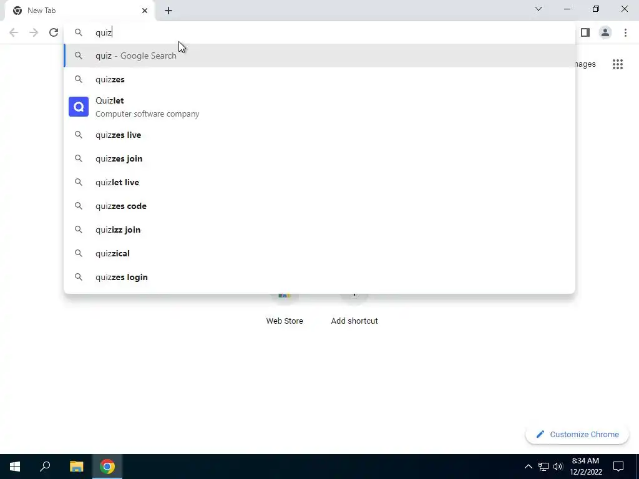Viewport: 639px width, 479px height.
Task: Show hidden system tray icons
Action: (528, 467)
